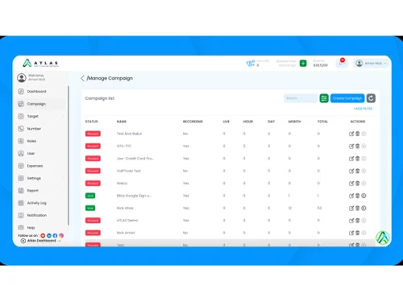
Task: Click the Create Campaign button
Action: click(347, 98)
